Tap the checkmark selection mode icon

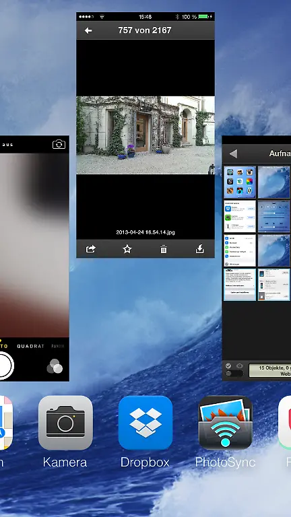(228, 366)
